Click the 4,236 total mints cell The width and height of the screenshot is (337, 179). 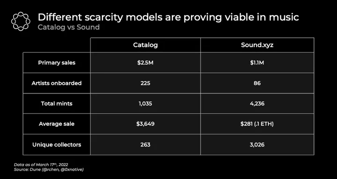pyautogui.click(x=257, y=104)
